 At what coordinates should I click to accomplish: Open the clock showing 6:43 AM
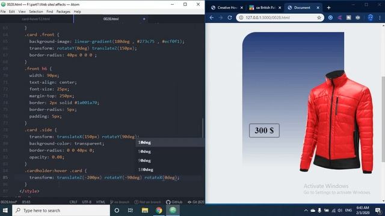tap(363, 211)
